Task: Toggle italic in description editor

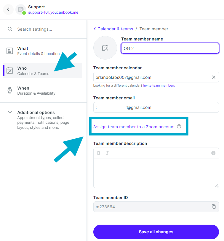Action: [x=107, y=153]
